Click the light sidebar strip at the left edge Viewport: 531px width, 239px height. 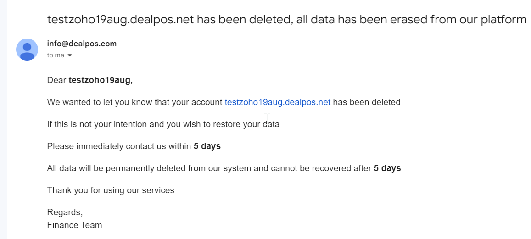4,119
